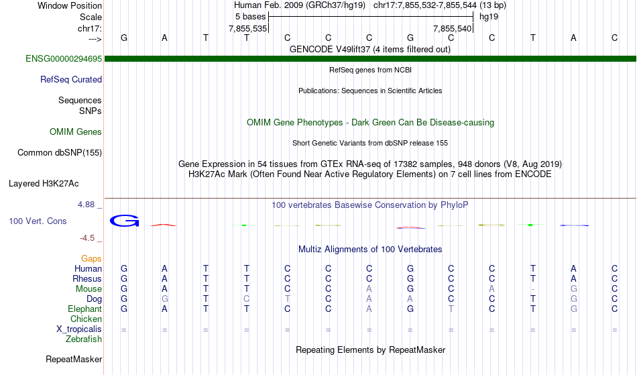
Task: Click the RepeatMasker track label
Action: click(74, 359)
